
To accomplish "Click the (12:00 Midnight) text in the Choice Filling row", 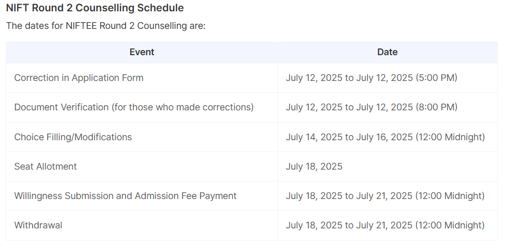I will [x=450, y=137].
